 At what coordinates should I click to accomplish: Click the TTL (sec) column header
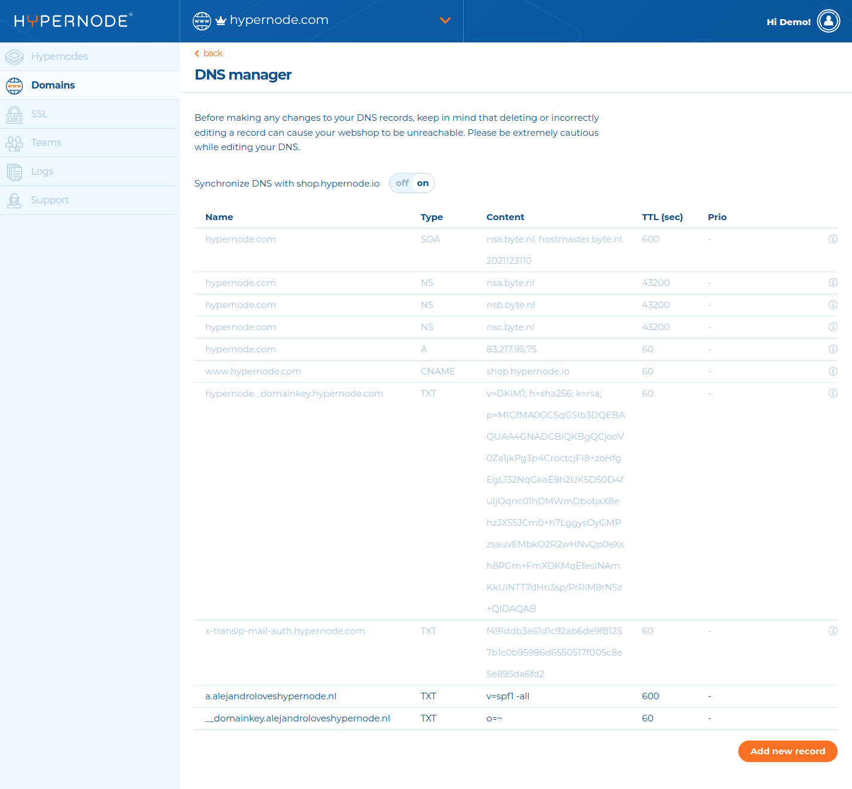(662, 217)
